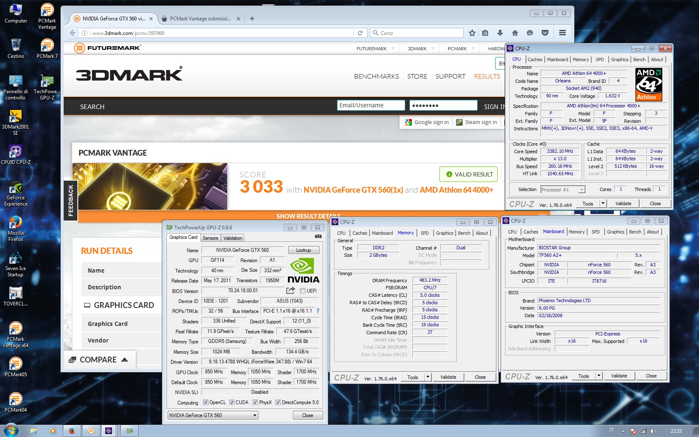
Task: Open Graphics tab in CPU-Z Mainboard window
Action: tap(615, 232)
